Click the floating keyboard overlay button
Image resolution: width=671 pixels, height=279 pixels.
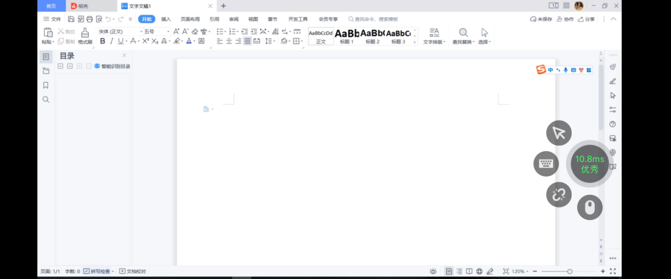click(545, 163)
